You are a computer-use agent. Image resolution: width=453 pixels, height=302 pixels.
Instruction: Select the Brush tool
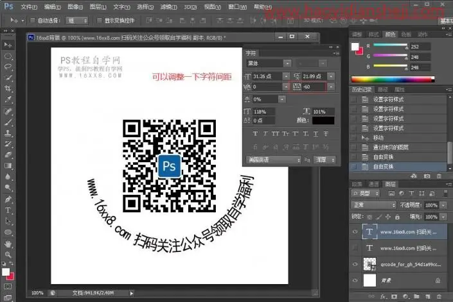8,122
